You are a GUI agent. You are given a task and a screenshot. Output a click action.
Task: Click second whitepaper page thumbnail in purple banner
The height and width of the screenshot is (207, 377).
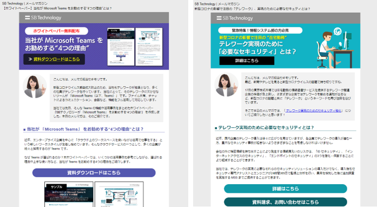pyautogui.click(x=149, y=47)
